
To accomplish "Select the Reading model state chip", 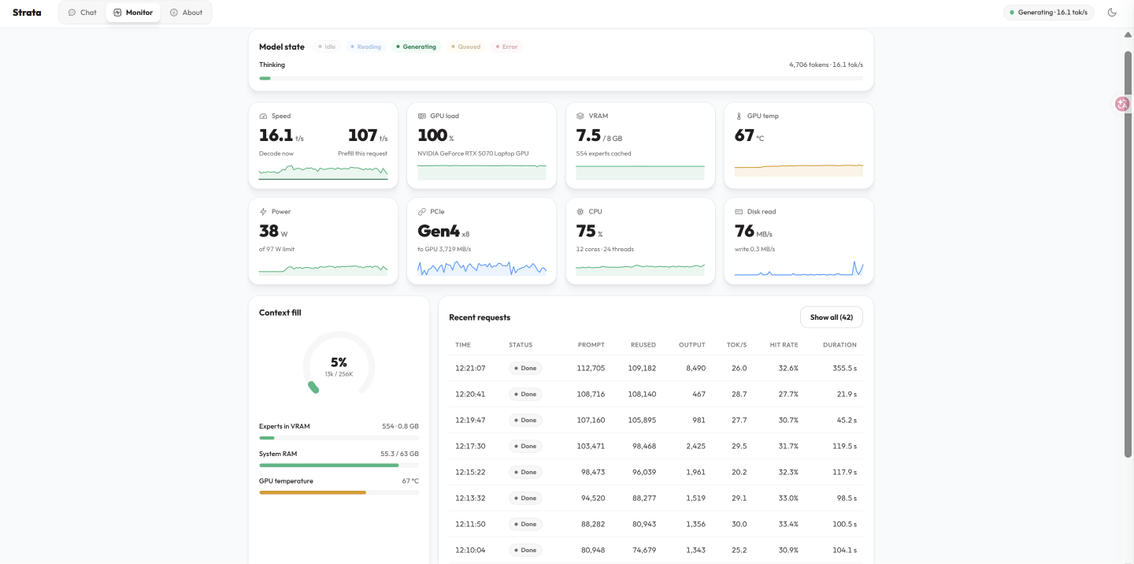I will (x=365, y=46).
